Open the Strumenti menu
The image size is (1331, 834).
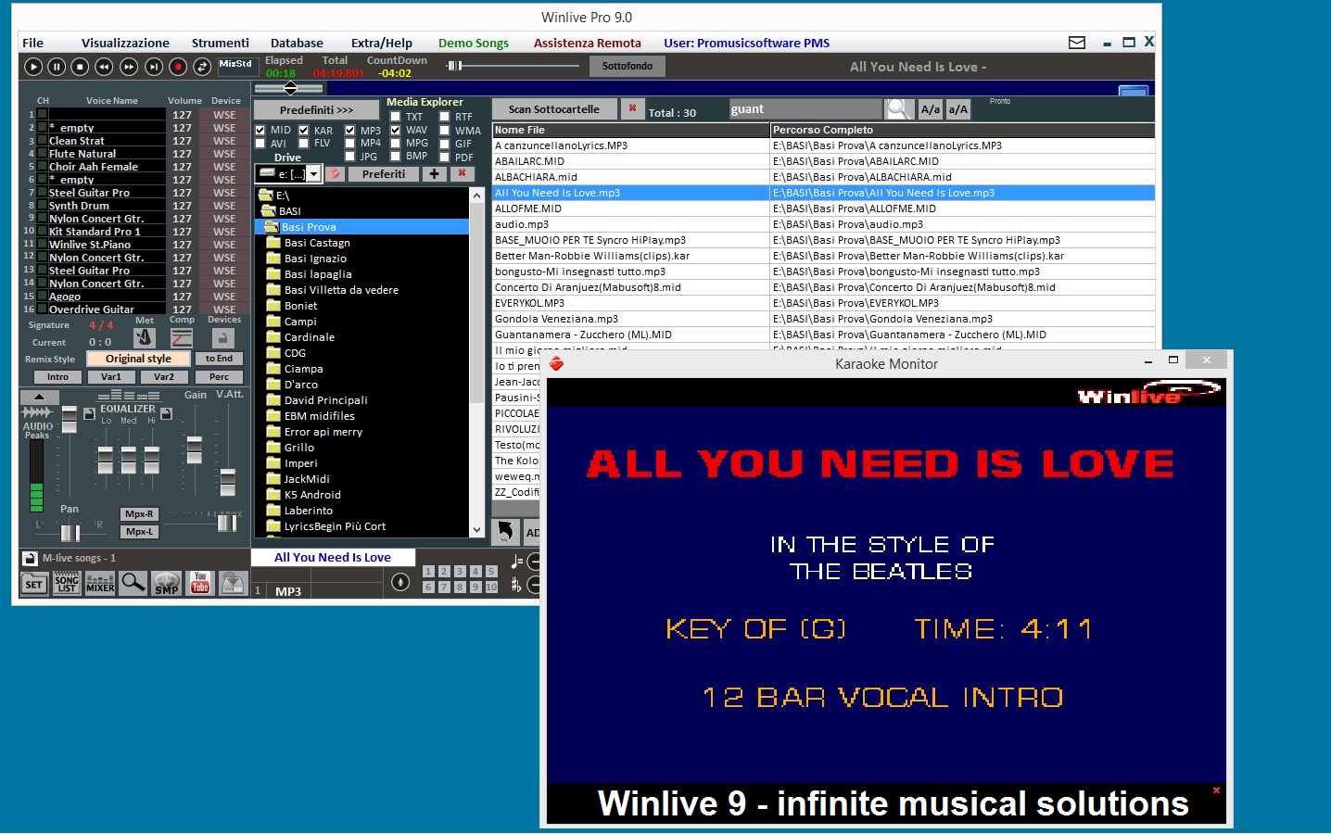point(221,43)
